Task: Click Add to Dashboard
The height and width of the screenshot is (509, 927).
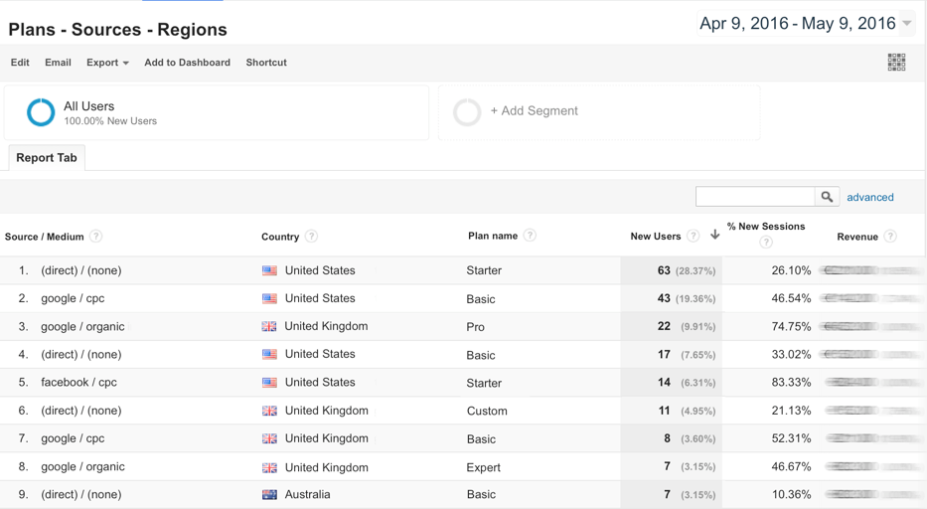Action: point(187,63)
